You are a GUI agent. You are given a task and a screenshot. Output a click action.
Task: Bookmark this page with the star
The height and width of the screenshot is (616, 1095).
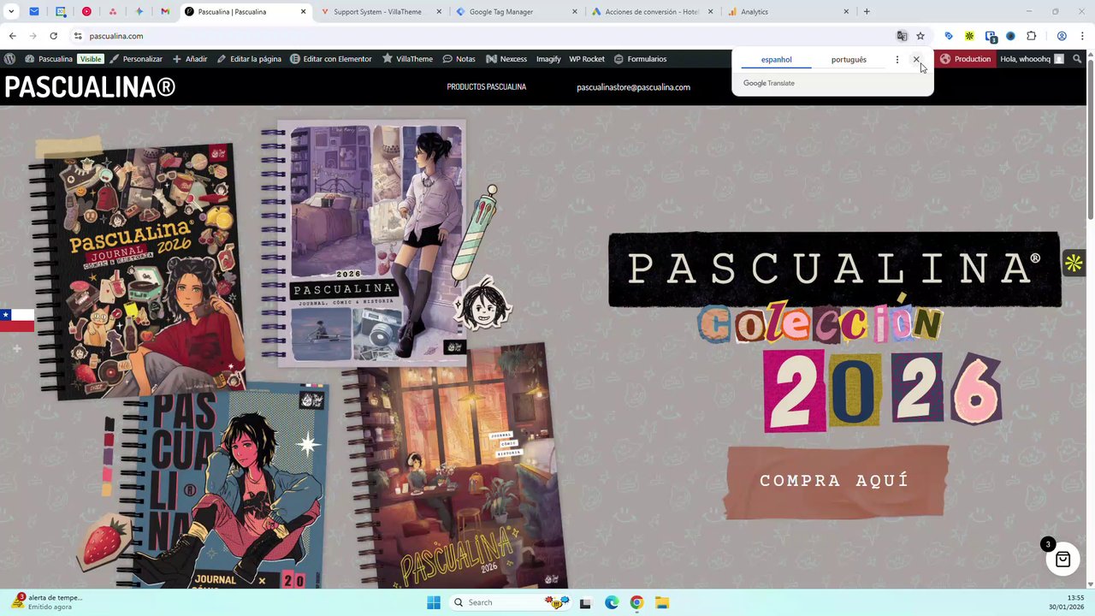click(x=920, y=36)
